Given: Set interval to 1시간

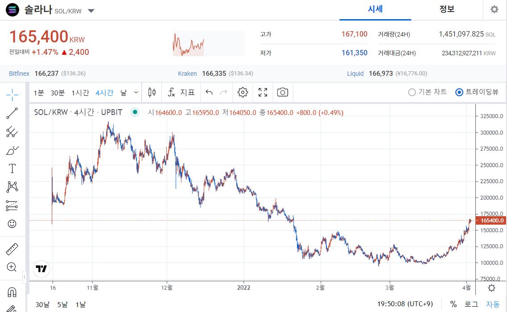Looking at the screenshot, I should point(80,93).
